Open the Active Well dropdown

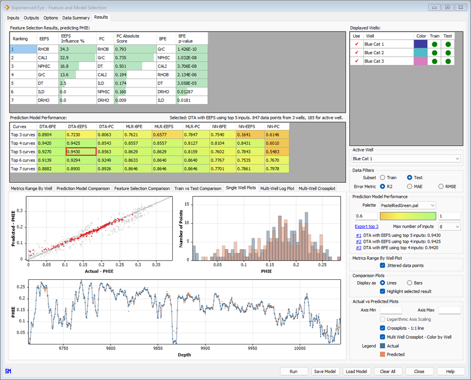click(405, 159)
